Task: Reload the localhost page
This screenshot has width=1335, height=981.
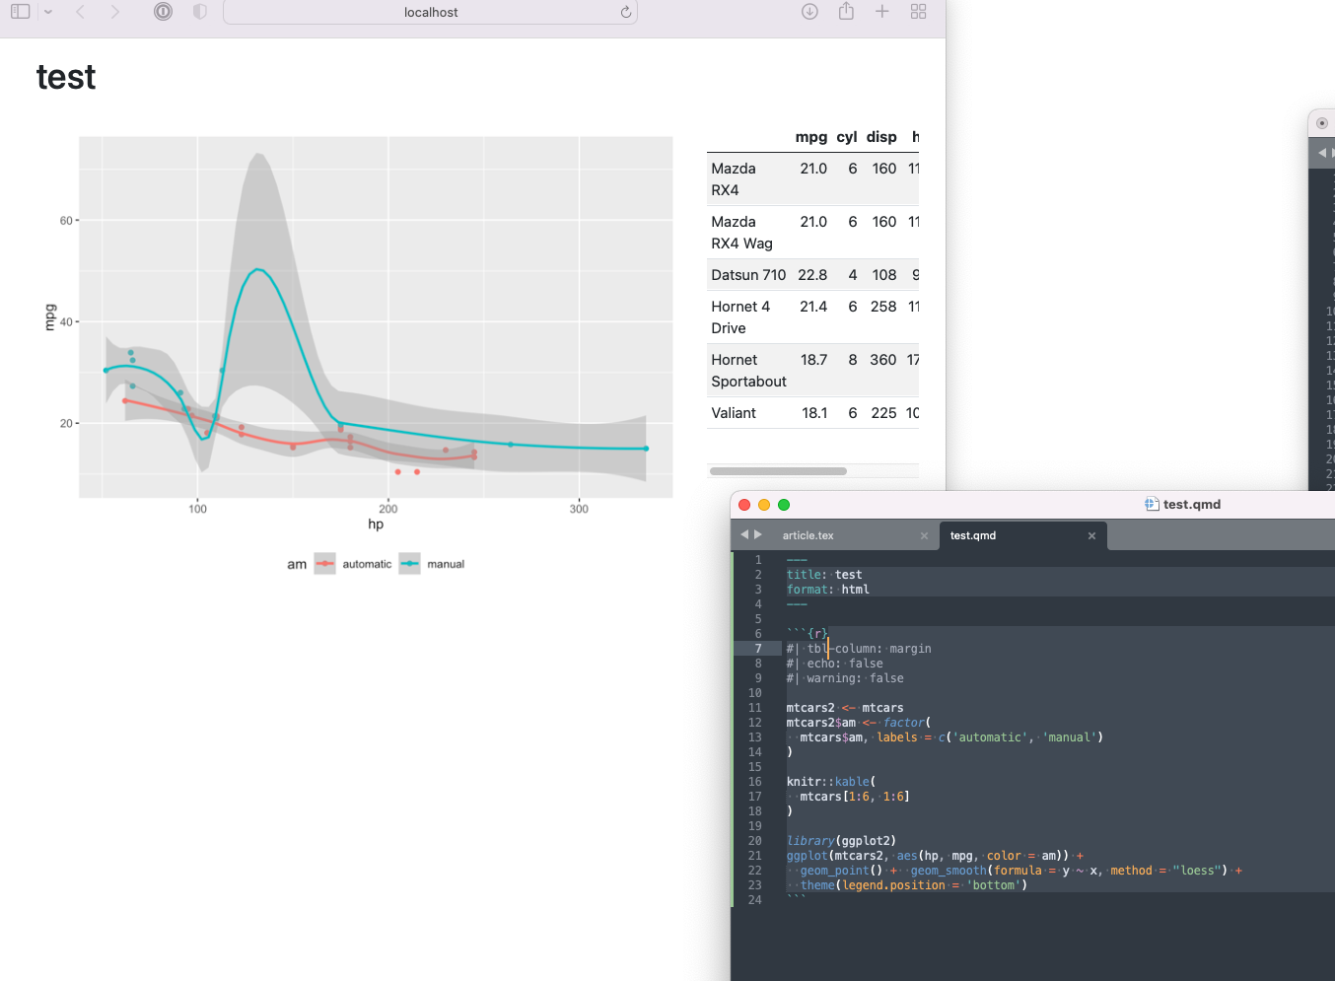Action: (625, 12)
